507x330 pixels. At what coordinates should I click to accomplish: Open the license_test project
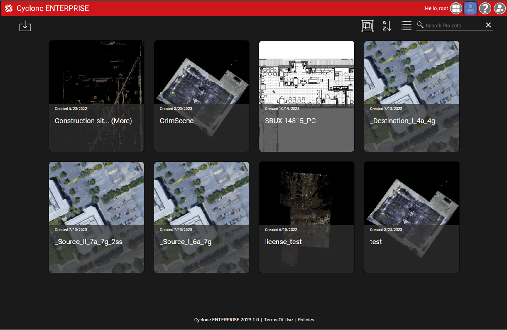[x=306, y=217]
